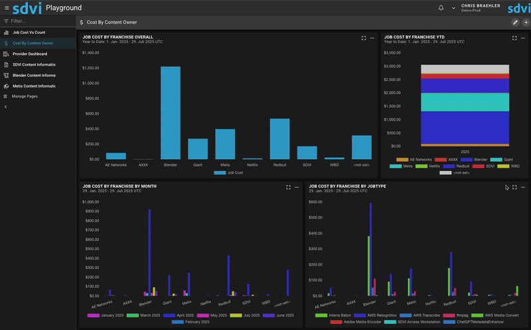Click February 2025 legend entry

(191, 322)
